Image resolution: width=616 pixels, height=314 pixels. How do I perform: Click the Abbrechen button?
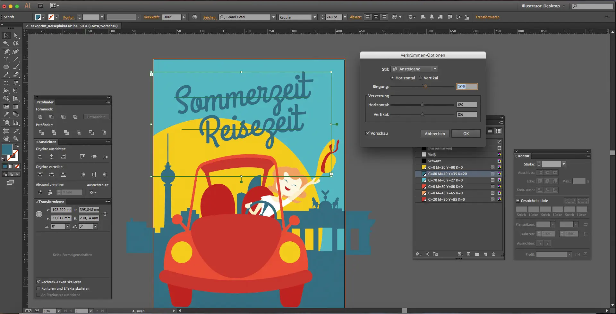point(435,133)
